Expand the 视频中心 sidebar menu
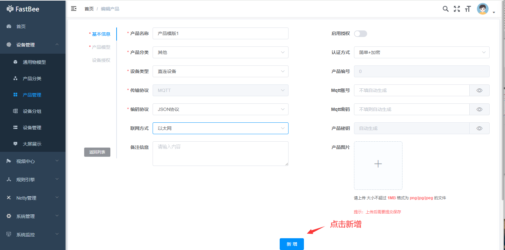505x250 pixels. point(33,161)
